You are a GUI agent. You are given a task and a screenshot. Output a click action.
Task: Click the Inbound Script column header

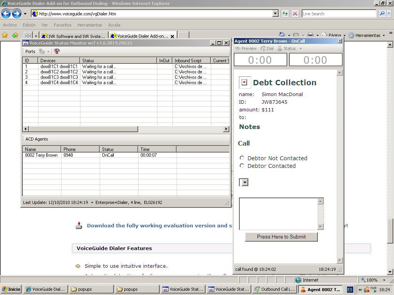point(192,60)
